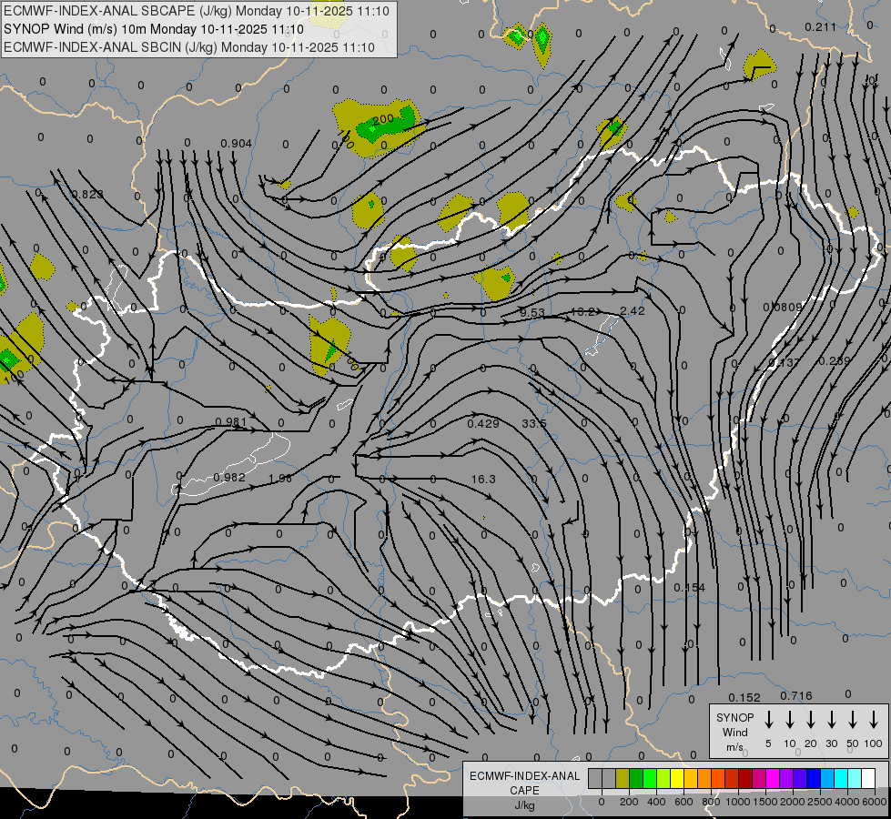The width and height of the screenshot is (891, 819).
Task: Pick the olive swatch in CAPE legend
Action: tap(623, 778)
